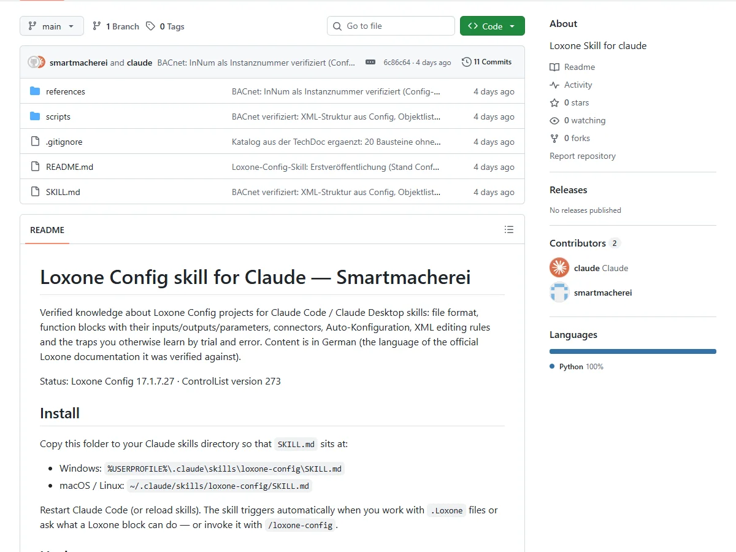736x552 pixels.
Task: View the 11 Commits history
Action: coord(486,62)
